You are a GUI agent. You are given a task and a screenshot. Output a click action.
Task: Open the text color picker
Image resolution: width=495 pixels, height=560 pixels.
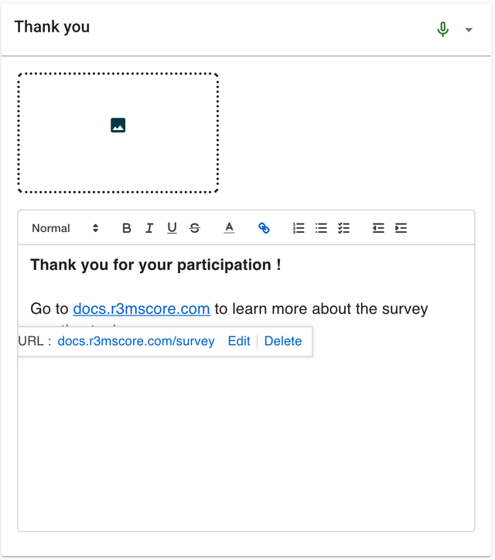(x=229, y=228)
